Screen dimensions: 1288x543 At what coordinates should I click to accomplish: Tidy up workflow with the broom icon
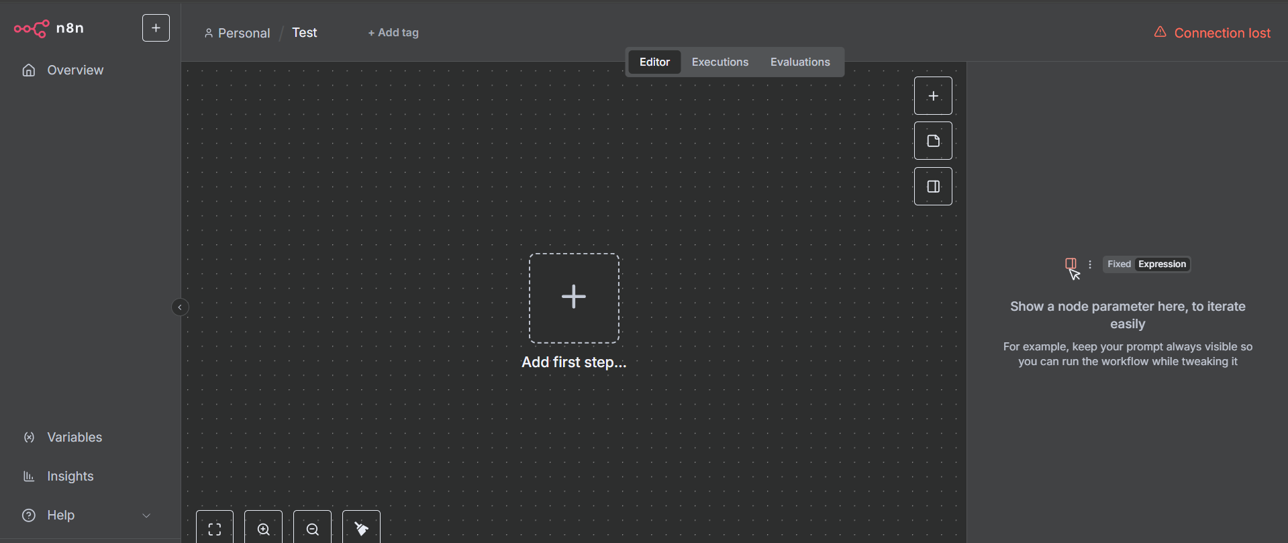tap(361, 528)
